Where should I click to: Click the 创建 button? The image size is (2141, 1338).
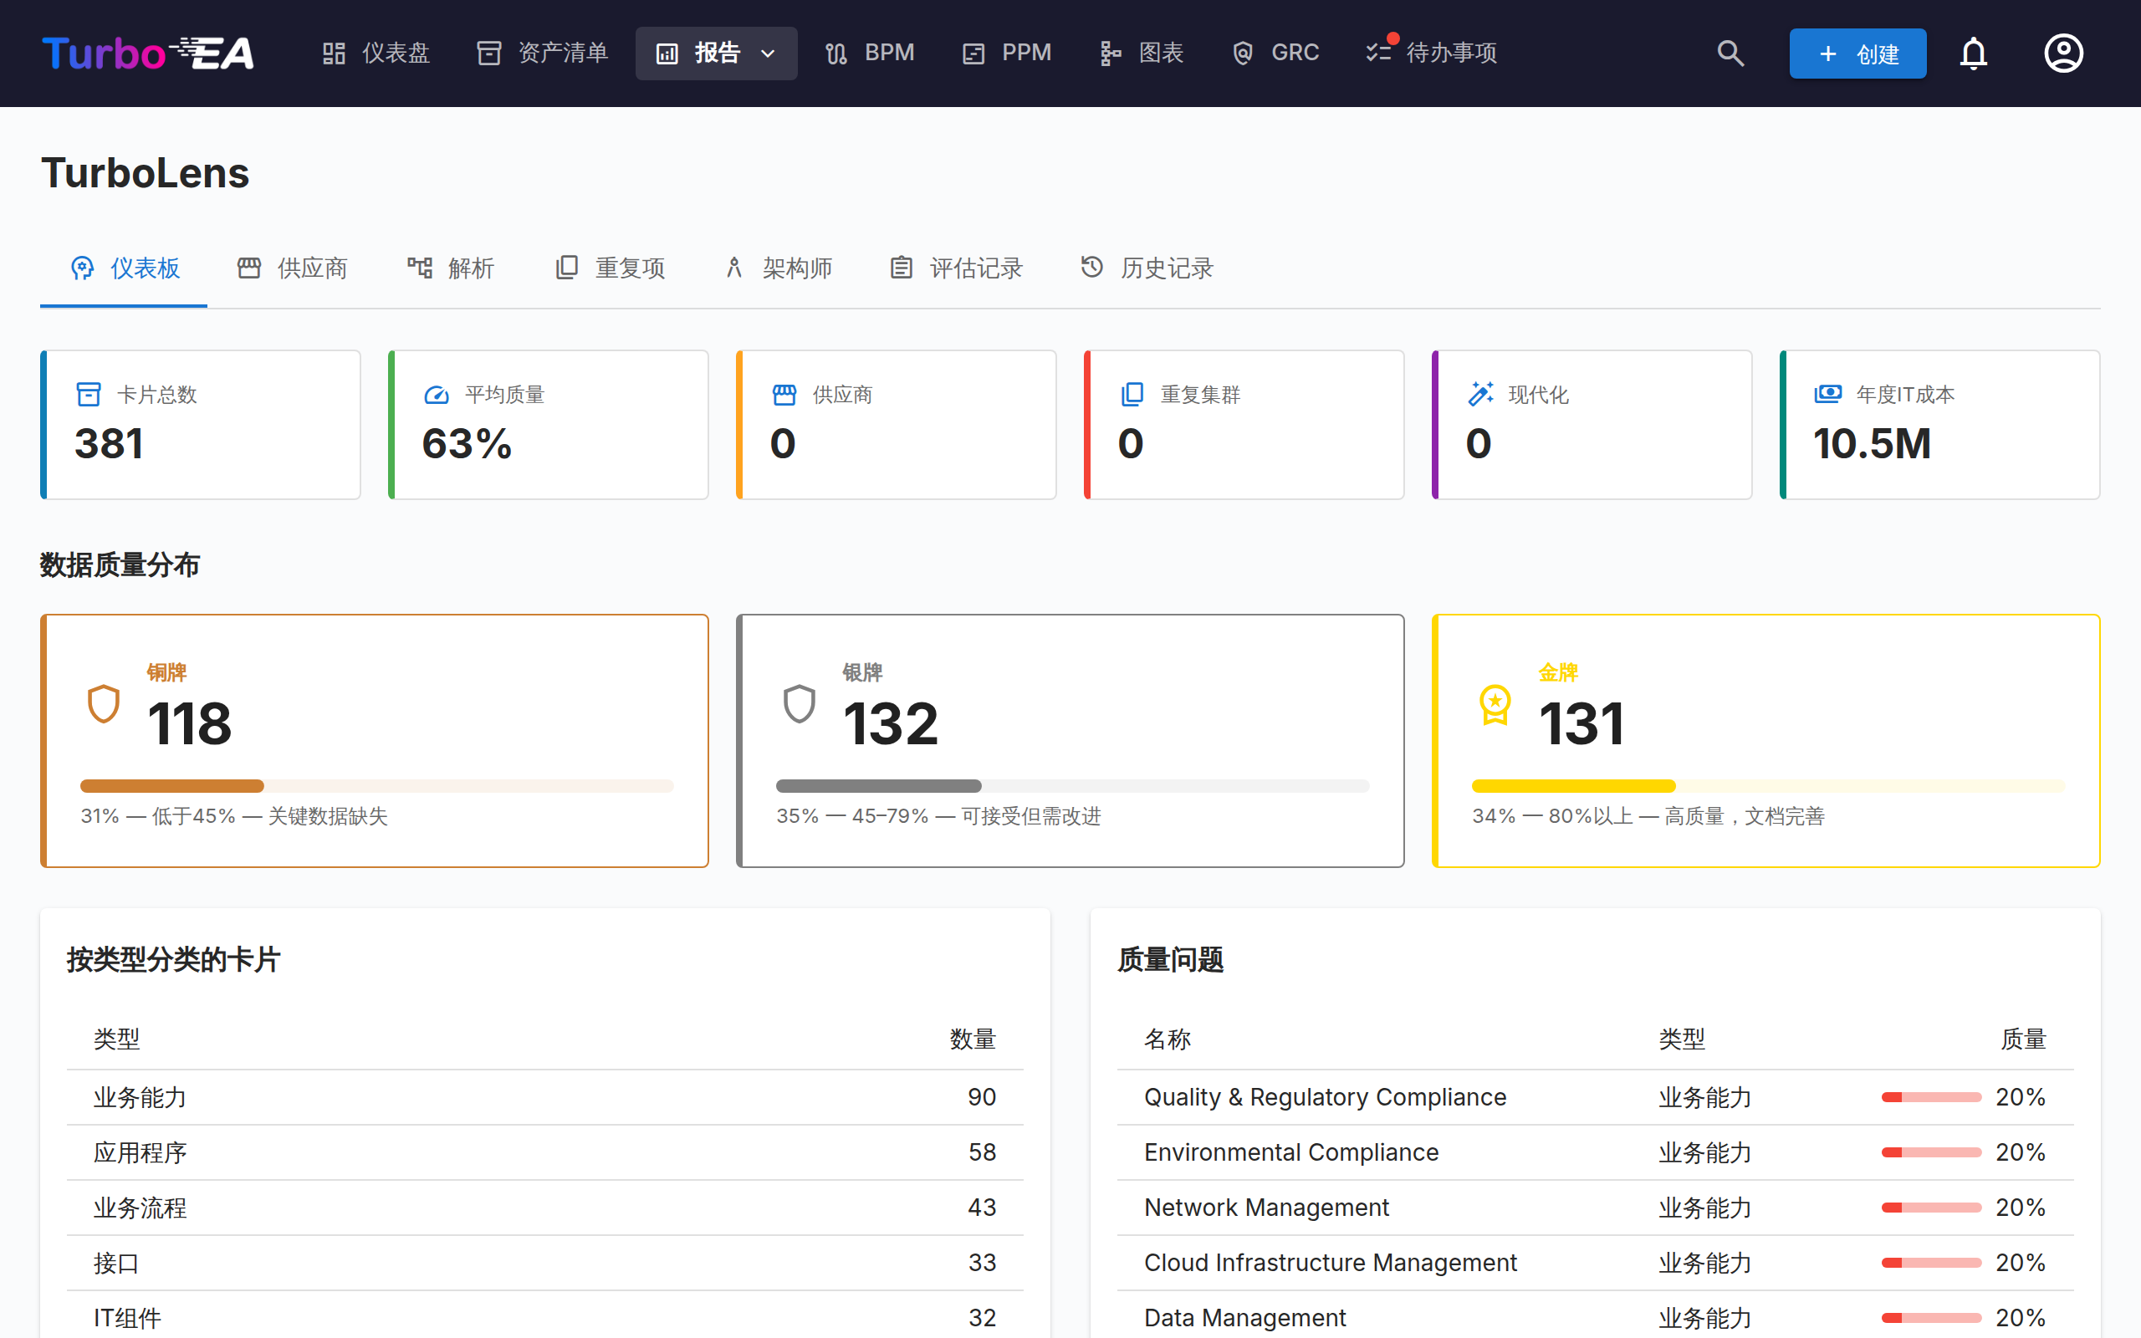point(1857,53)
